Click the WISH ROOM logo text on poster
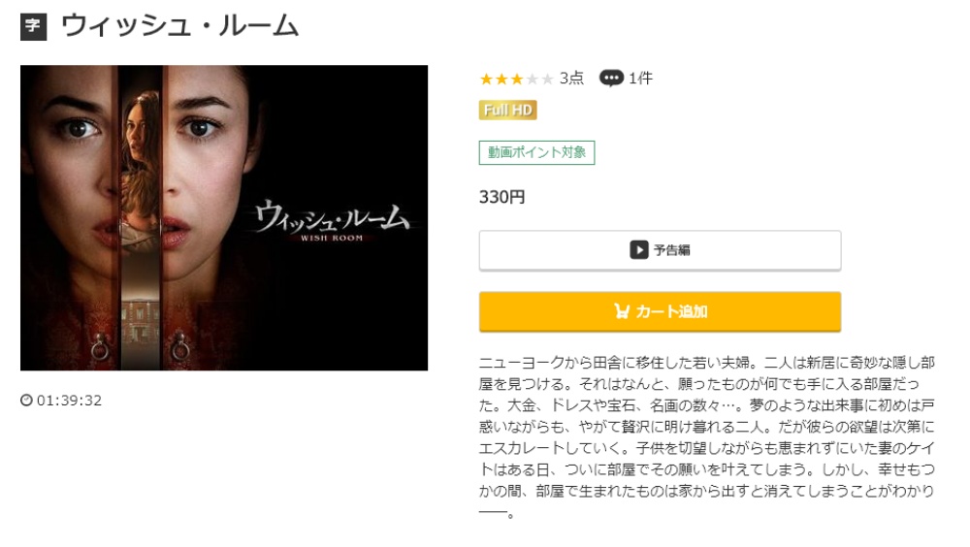This screenshot has width=970, height=547. click(332, 238)
